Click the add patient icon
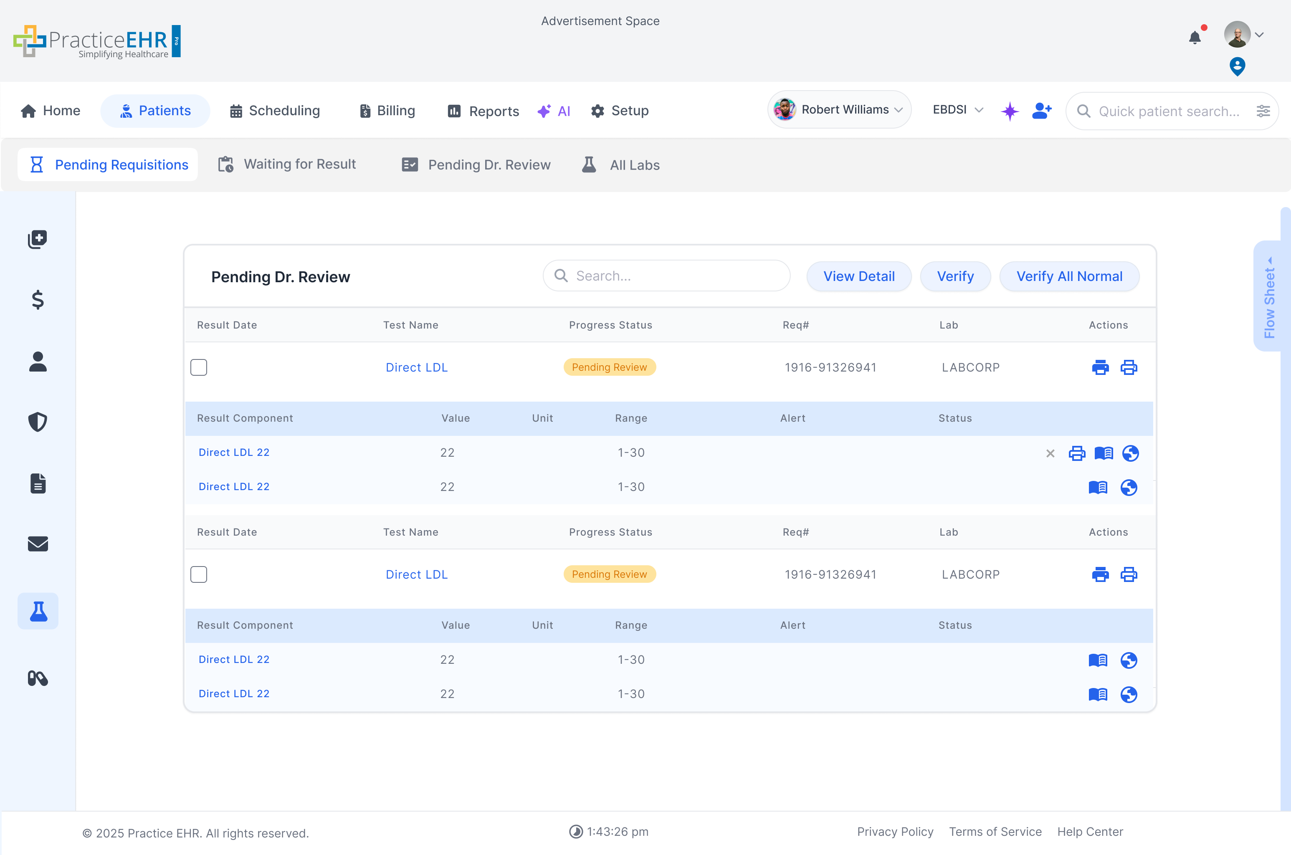The height and width of the screenshot is (855, 1291). click(x=1041, y=111)
